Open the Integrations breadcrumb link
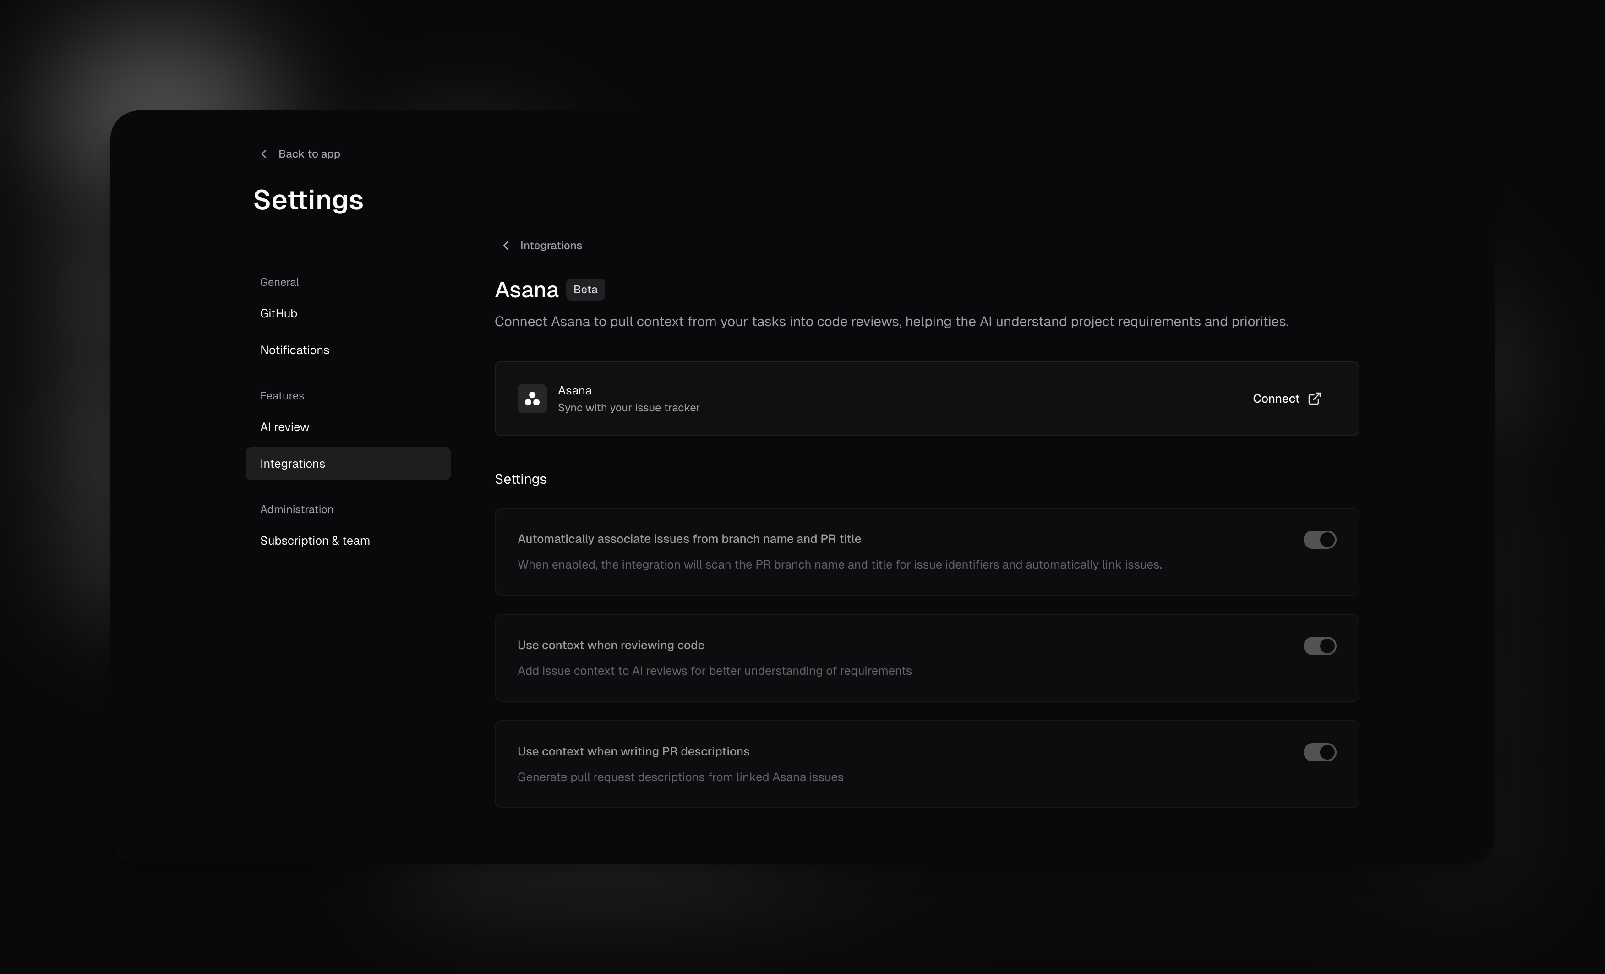1605x974 pixels. pos(551,246)
